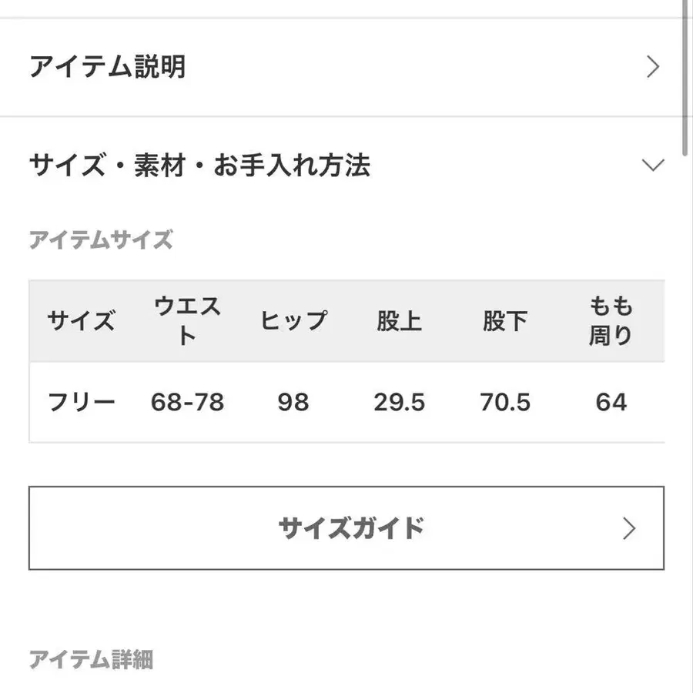
Task: Select the もも周り column header
Action: 611,322
